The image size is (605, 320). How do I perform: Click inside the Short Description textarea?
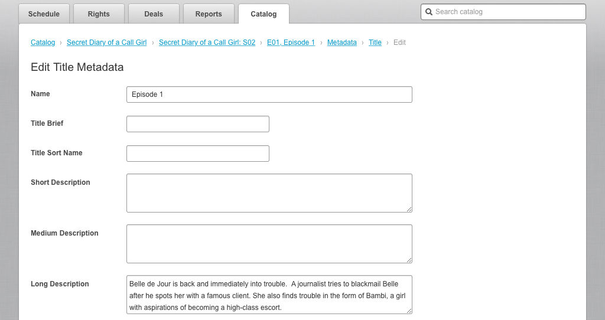coord(269,193)
